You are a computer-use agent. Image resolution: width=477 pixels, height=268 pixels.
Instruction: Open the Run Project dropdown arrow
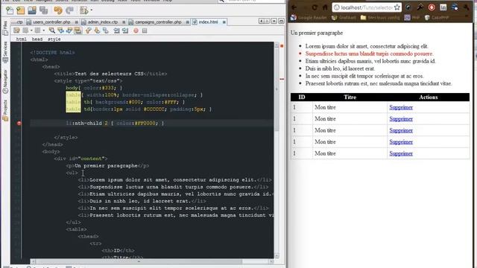click(91, 10)
